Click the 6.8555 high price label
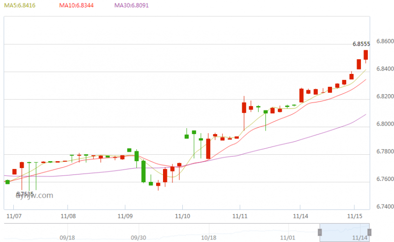Screen dimensions: 394x242 click(361, 44)
